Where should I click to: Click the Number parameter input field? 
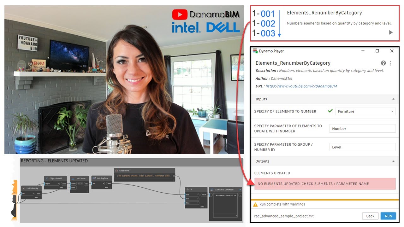click(362, 129)
